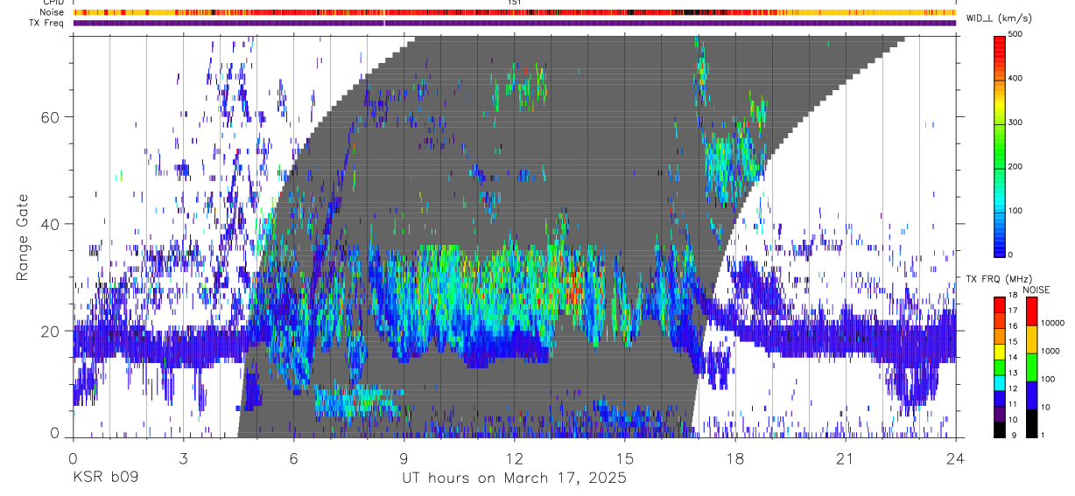Select the Noise strip above the plot
The height and width of the screenshot is (496, 1075).
pos(515,13)
